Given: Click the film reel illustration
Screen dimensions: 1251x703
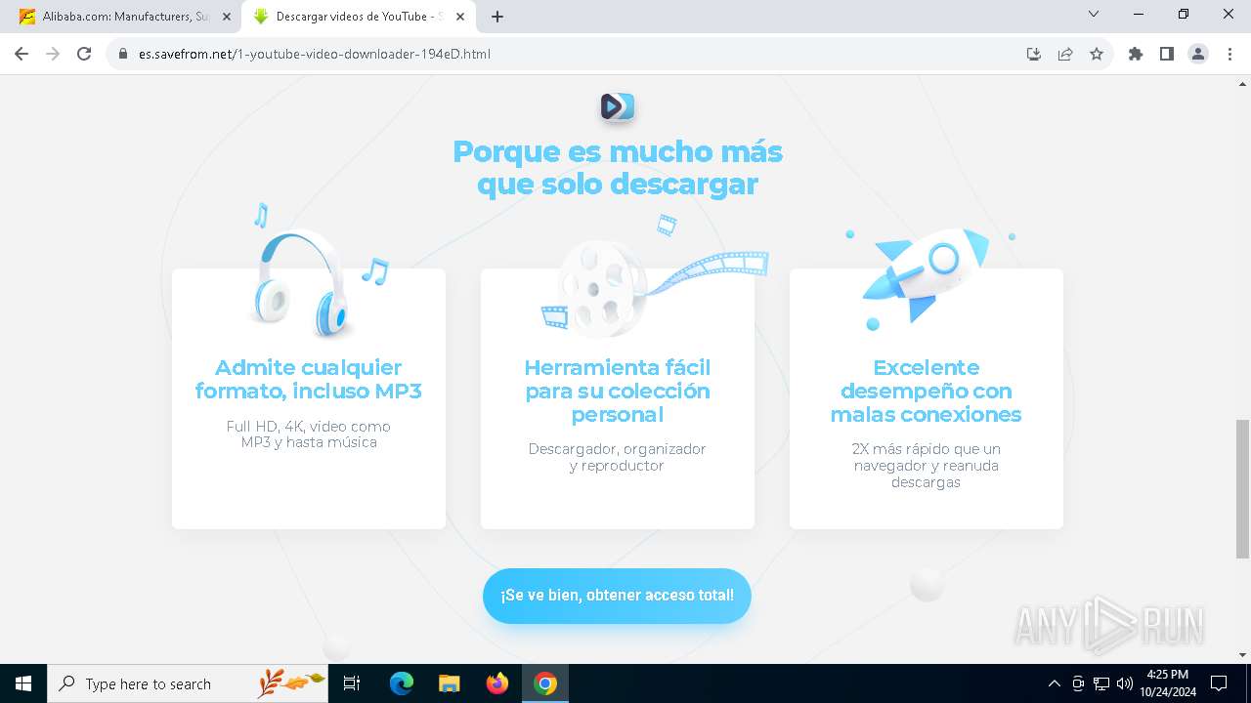Looking at the screenshot, I should point(603,287).
